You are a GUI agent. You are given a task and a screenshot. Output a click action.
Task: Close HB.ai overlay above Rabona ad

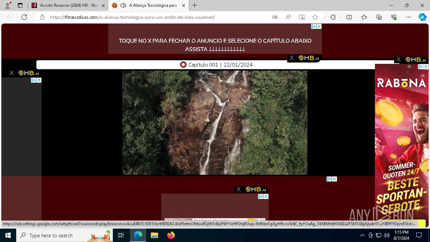pyautogui.click(x=398, y=59)
